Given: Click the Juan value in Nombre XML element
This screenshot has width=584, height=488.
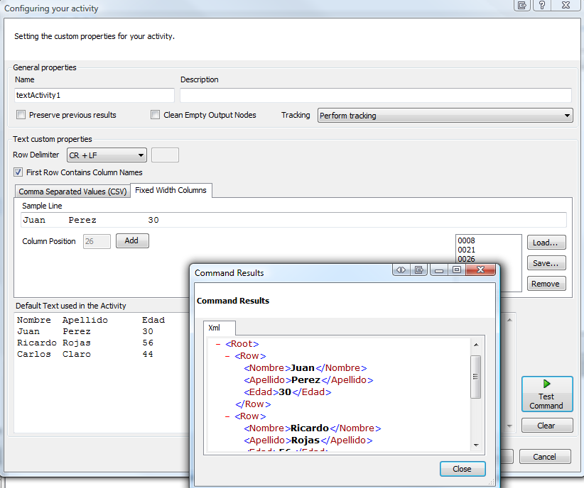Looking at the screenshot, I should (x=303, y=368).
